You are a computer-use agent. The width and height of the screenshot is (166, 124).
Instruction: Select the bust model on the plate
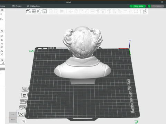(x=83, y=55)
